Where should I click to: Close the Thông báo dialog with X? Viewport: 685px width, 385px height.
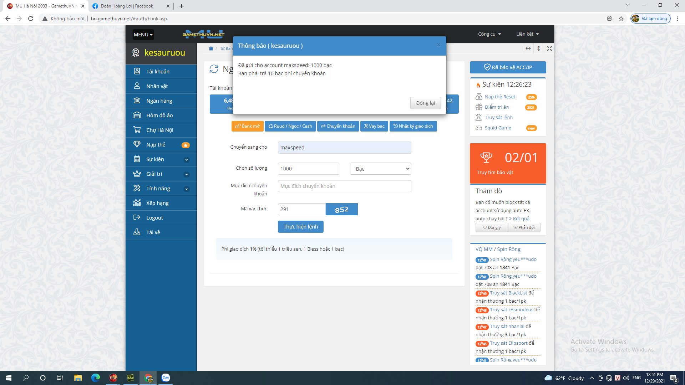coord(438,45)
